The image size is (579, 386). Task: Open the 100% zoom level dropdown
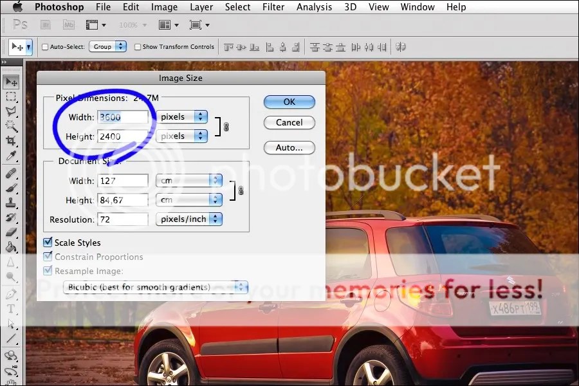(133, 25)
